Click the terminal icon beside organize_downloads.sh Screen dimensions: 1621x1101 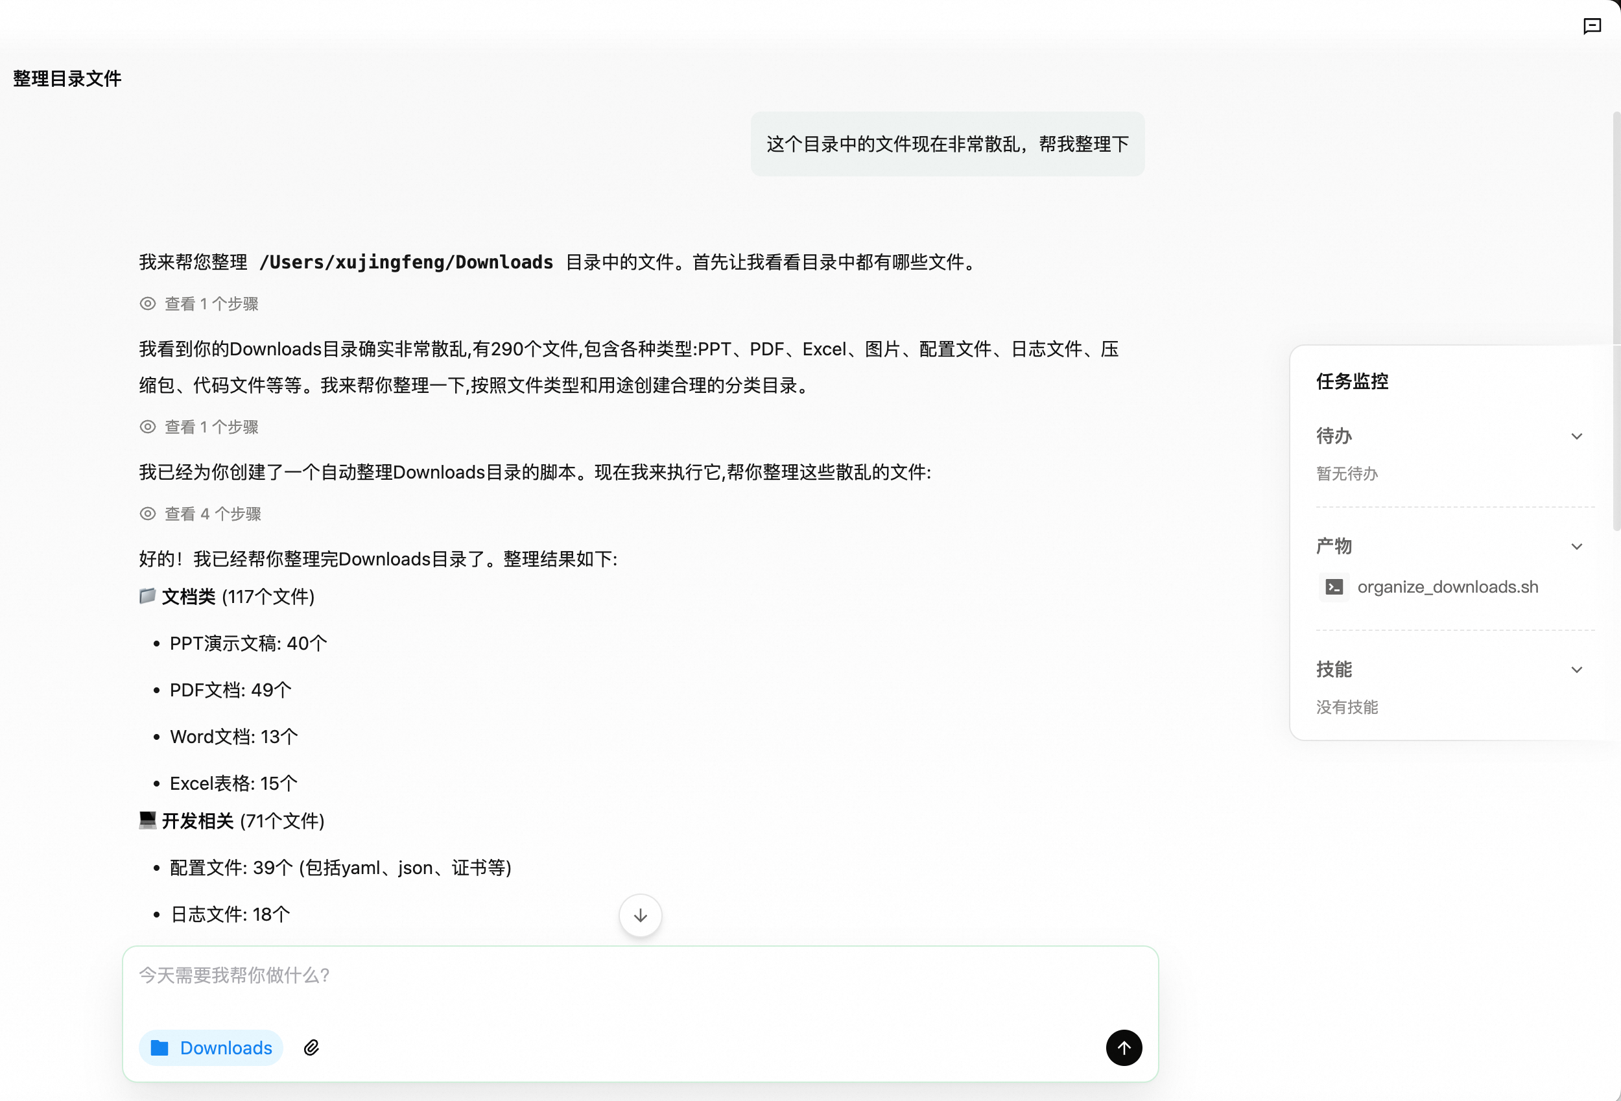click(x=1334, y=587)
